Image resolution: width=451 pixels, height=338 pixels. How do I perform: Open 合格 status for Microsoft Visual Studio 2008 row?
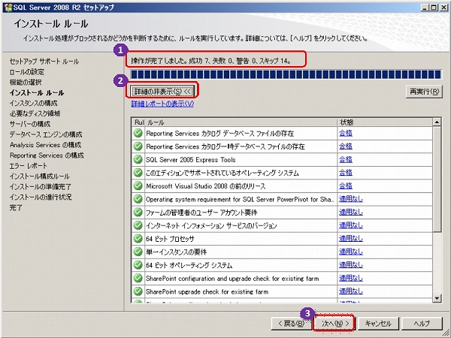346,186
